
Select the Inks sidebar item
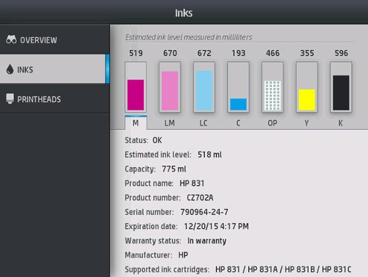tap(54, 69)
